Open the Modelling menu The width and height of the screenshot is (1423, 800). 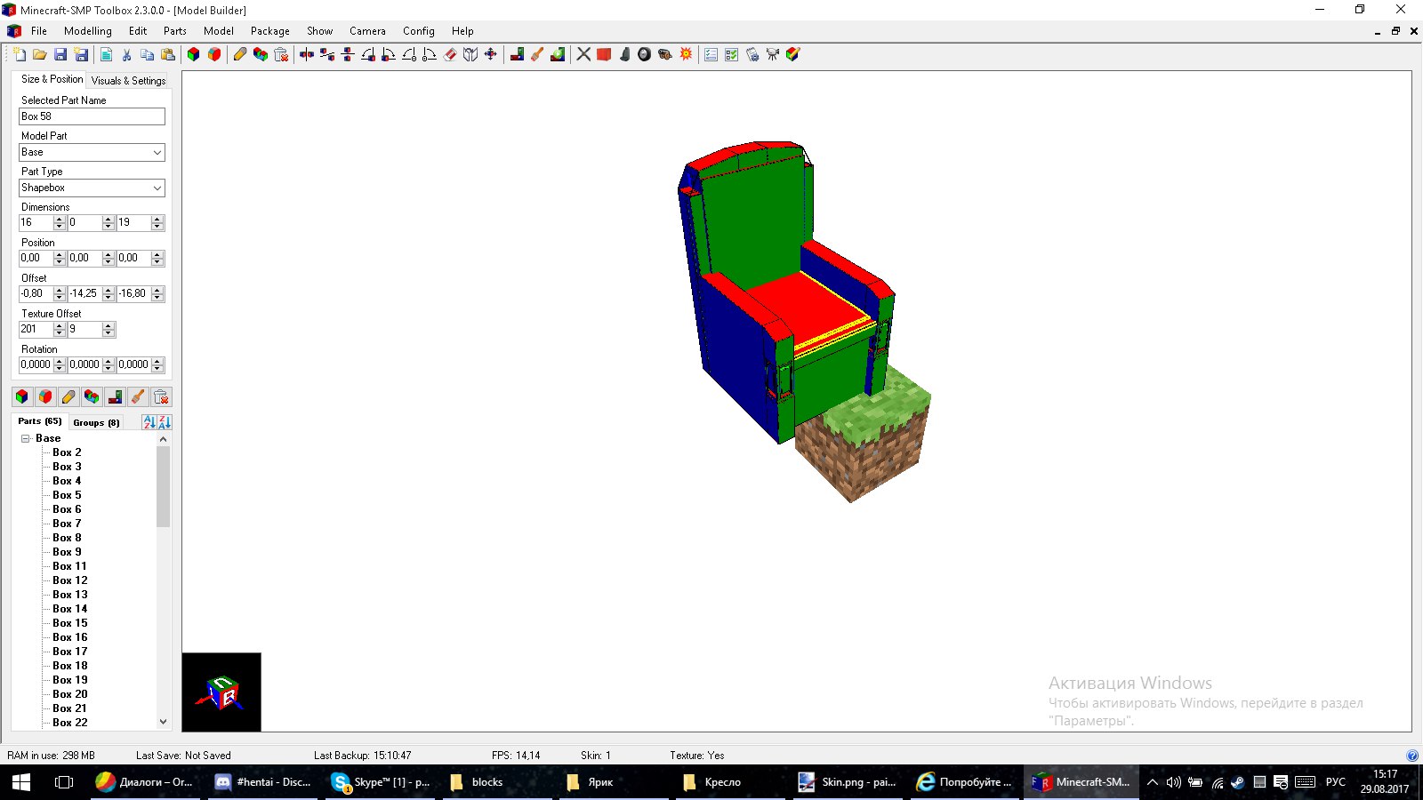click(88, 31)
